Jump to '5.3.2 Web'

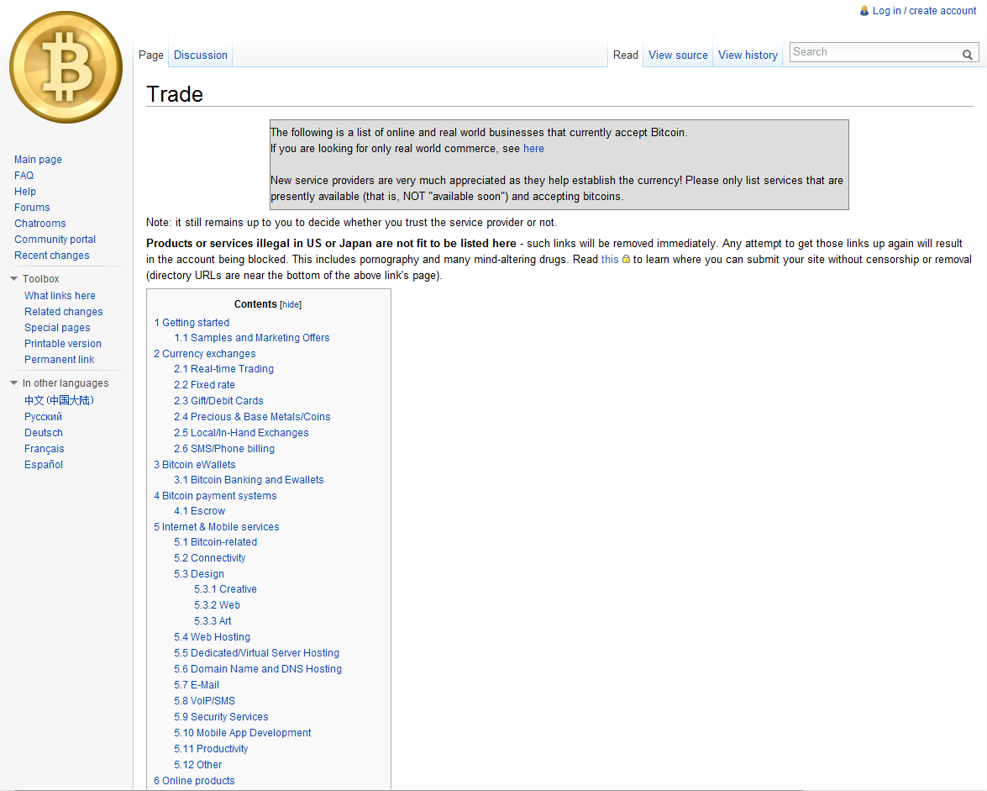click(x=218, y=605)
